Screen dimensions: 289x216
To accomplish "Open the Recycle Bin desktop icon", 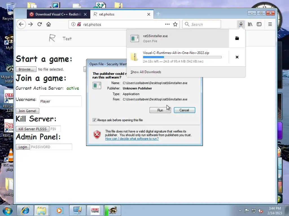I will point(8,11).
